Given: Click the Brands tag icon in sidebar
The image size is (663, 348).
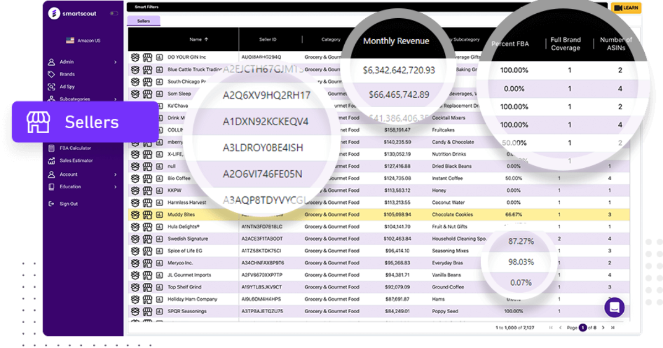Looking at the screenshot, I should click(51, 74).
